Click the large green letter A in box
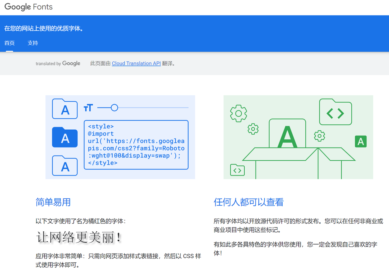The height and width of the screenshot is (269, 389). (x=287, y=137)
